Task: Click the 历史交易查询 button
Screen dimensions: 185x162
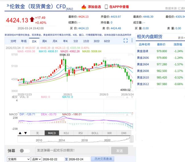Action: 103,159
